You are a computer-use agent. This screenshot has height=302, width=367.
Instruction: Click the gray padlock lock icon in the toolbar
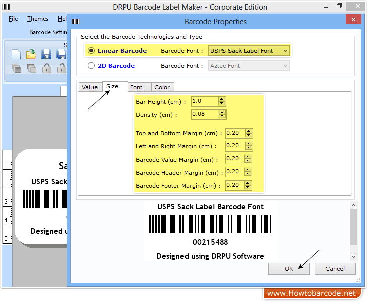47,68
